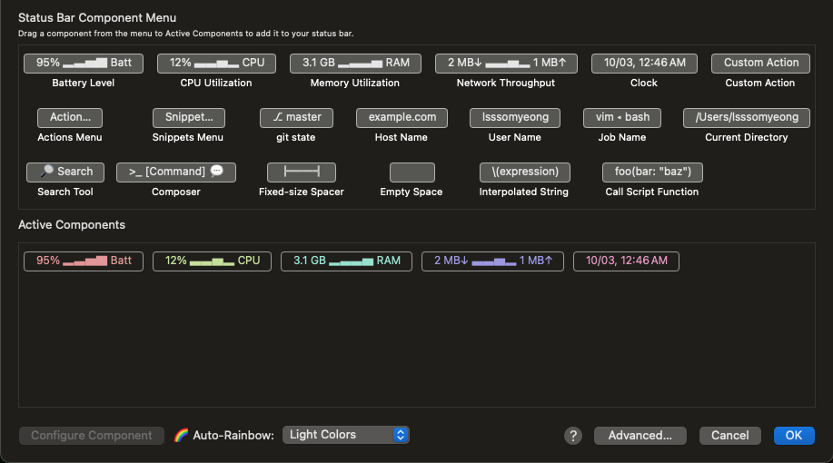This screenshot has height=463, width=833.
Task: Select active red Batt component
Action: (x=84, y=261)
